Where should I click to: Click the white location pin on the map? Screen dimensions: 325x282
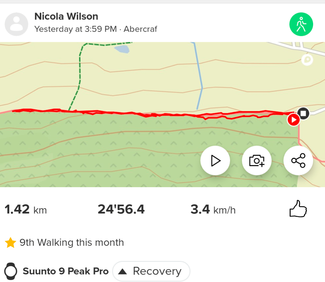pos(307,60)
